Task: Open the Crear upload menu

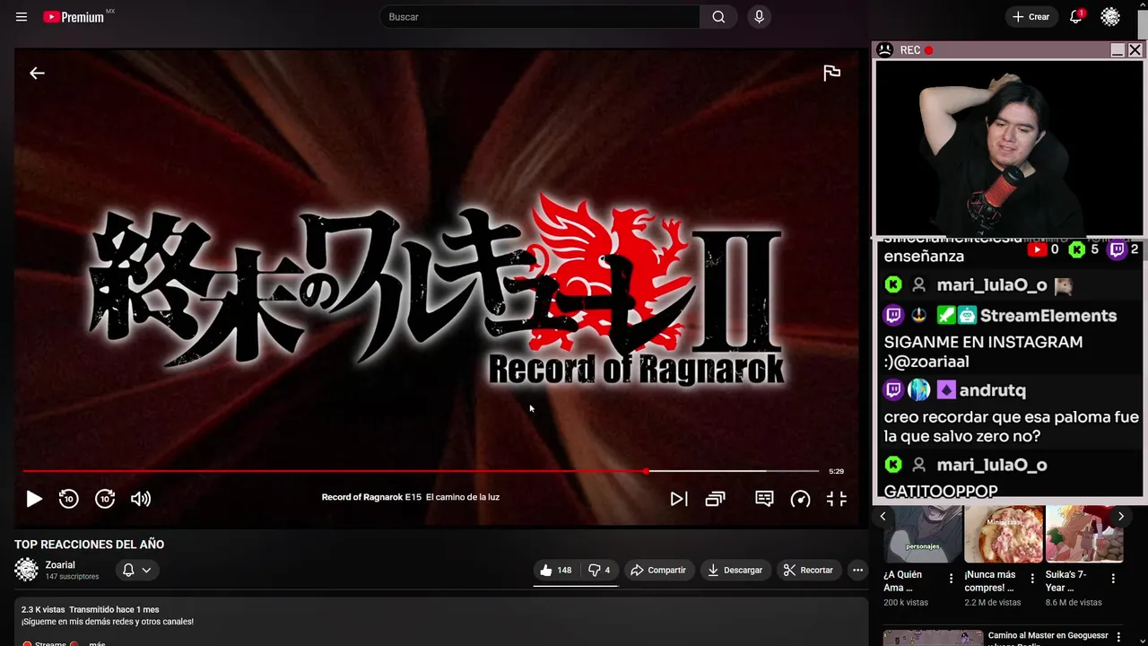Action: coord(1031,17)
